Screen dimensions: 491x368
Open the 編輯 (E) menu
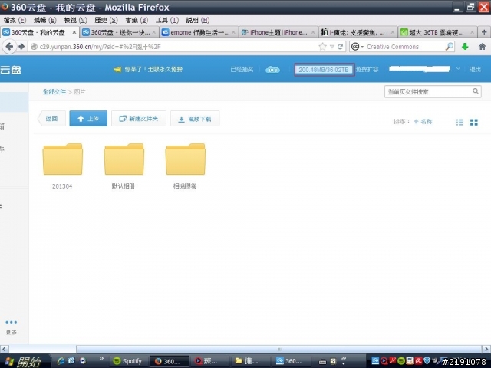[x=45, y=21]
